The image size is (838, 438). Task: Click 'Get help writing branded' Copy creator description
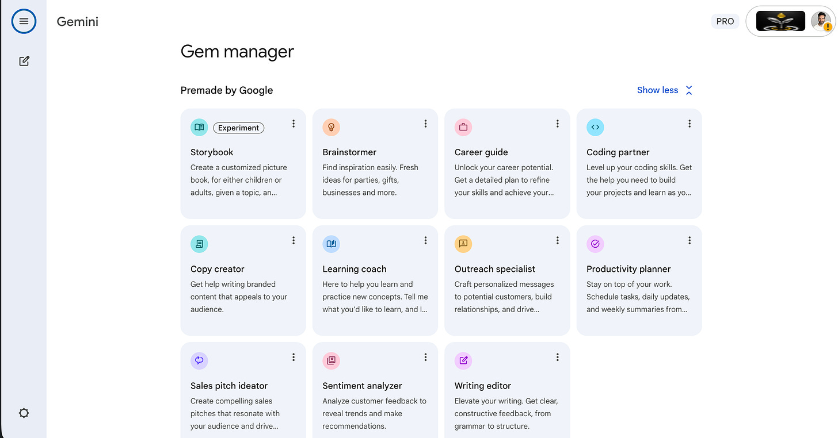(x=239, y=297)
